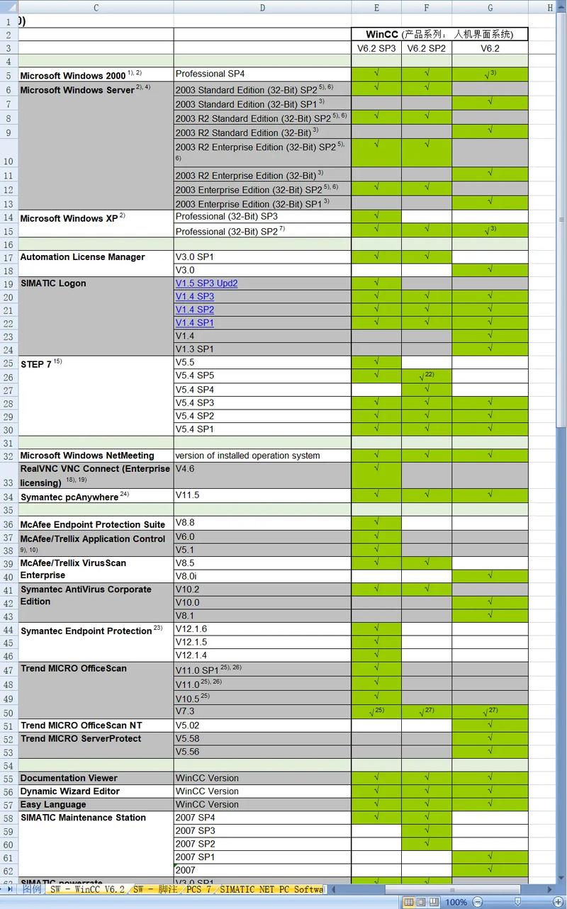Select Professional SP4 cell
This screenshot has width=567, height=909.
262,74
